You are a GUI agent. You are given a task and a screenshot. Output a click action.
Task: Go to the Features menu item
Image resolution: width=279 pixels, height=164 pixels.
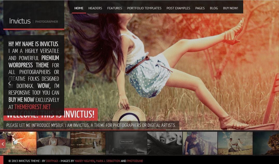pyautogui.click(x=115, y=8)
